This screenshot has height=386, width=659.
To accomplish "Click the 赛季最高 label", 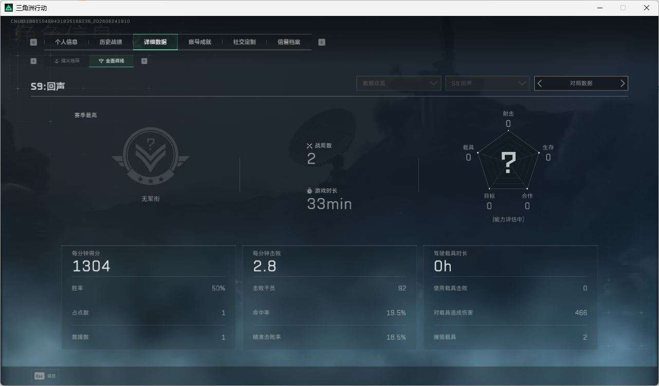I will pyautogui.click(x=86, y=115).
